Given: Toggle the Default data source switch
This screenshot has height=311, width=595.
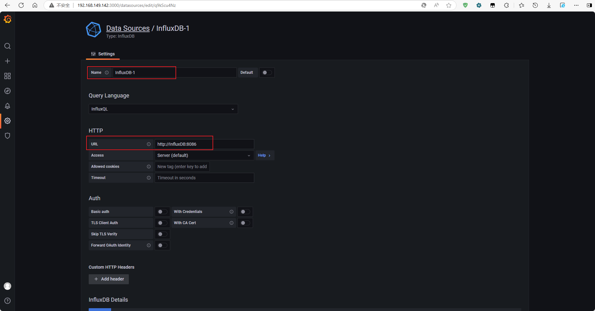Looking at the screenshot, I should pos(267,73).
